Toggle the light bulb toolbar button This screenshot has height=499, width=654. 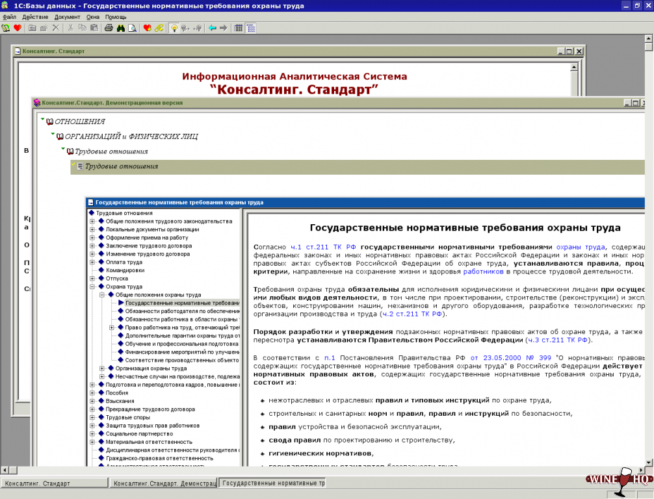coord(174,28)
